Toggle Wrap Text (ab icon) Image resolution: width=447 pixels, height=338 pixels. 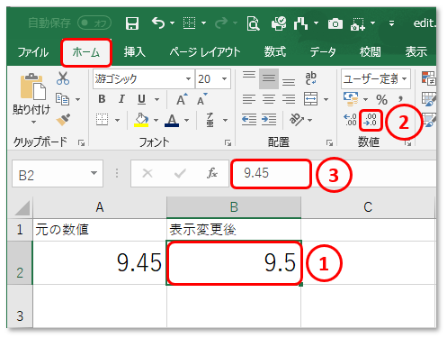pos(311,78)
